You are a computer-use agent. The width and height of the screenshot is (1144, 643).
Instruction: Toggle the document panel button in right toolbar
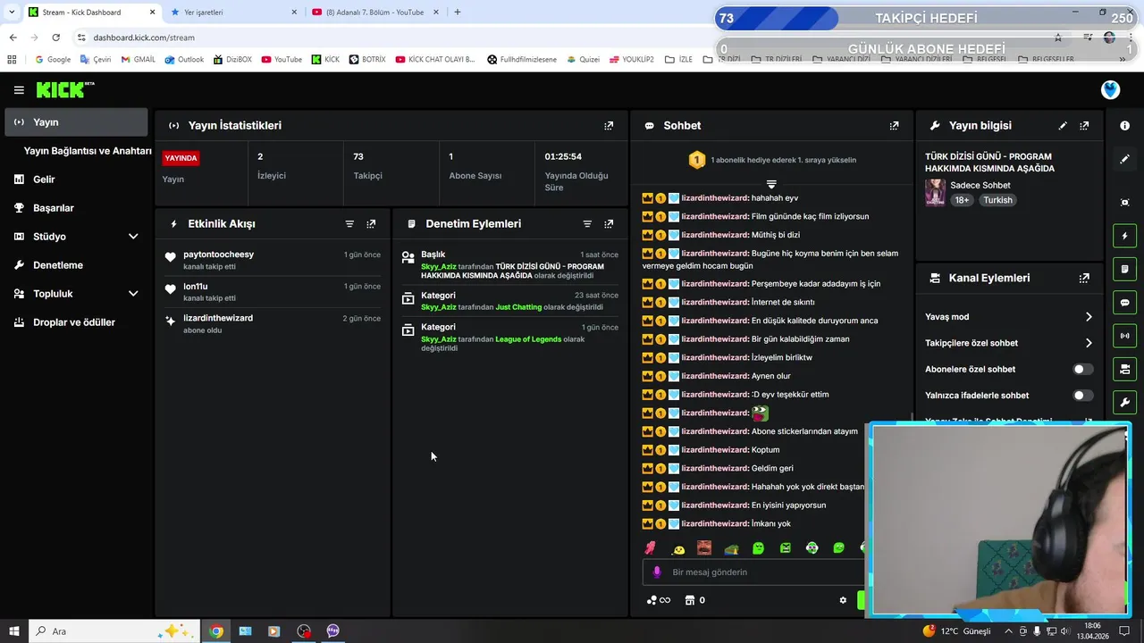coord(1125,269)
